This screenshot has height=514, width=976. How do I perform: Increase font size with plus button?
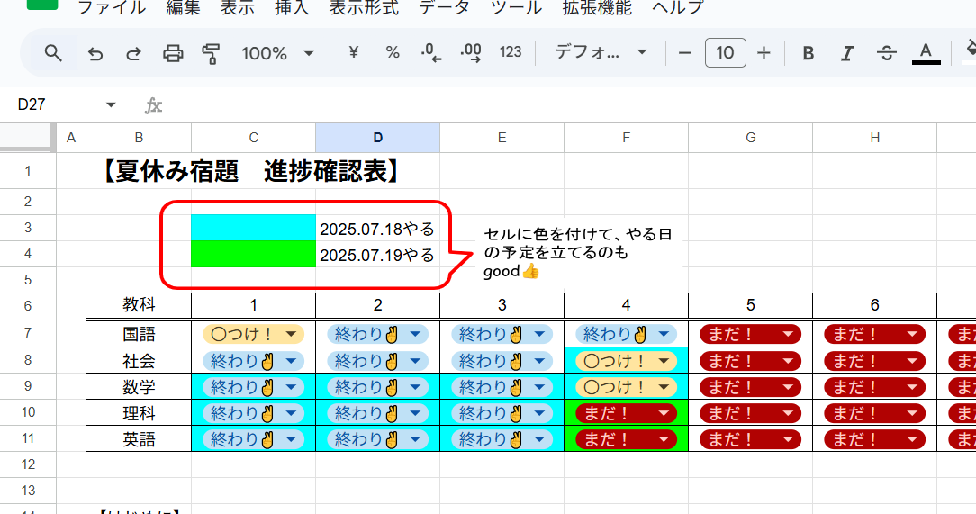tap(764, 53)
